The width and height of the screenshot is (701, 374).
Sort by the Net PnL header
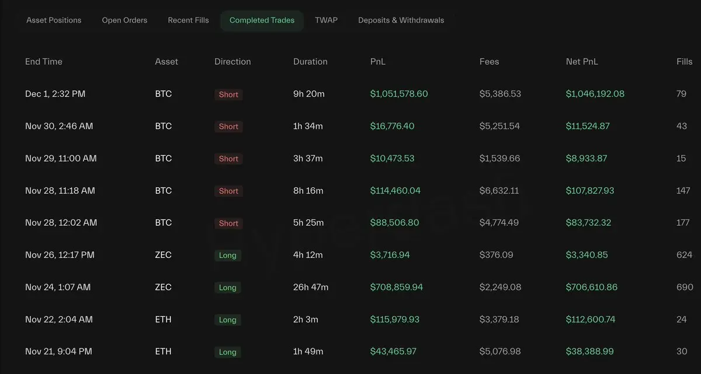tap(582, 62)
